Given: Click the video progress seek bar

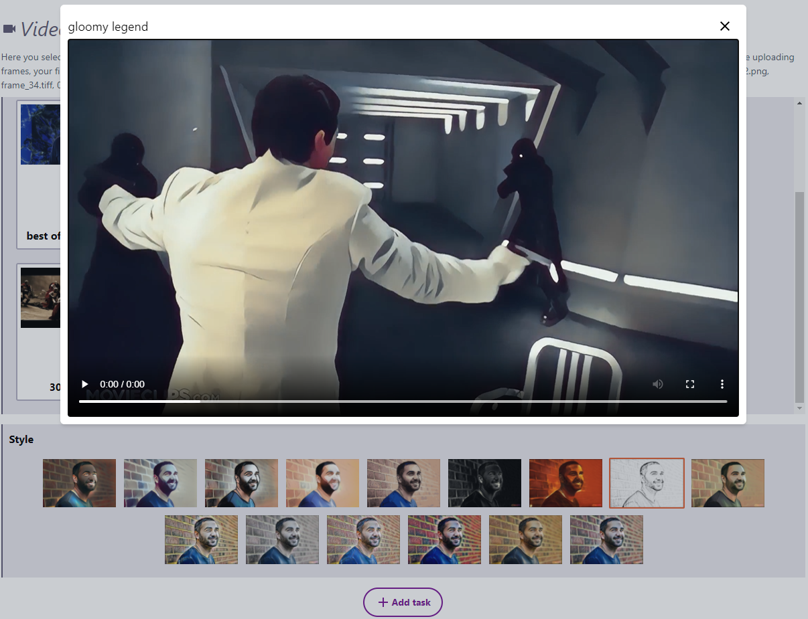Looking at the screenshot, I should coord(403,402).
